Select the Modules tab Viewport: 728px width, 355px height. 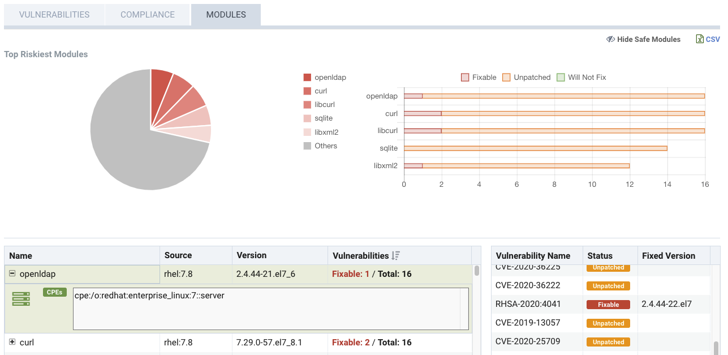(226, 15)
